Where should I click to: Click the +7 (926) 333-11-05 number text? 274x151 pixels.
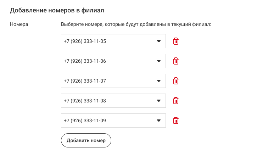(x=85, y=41)
